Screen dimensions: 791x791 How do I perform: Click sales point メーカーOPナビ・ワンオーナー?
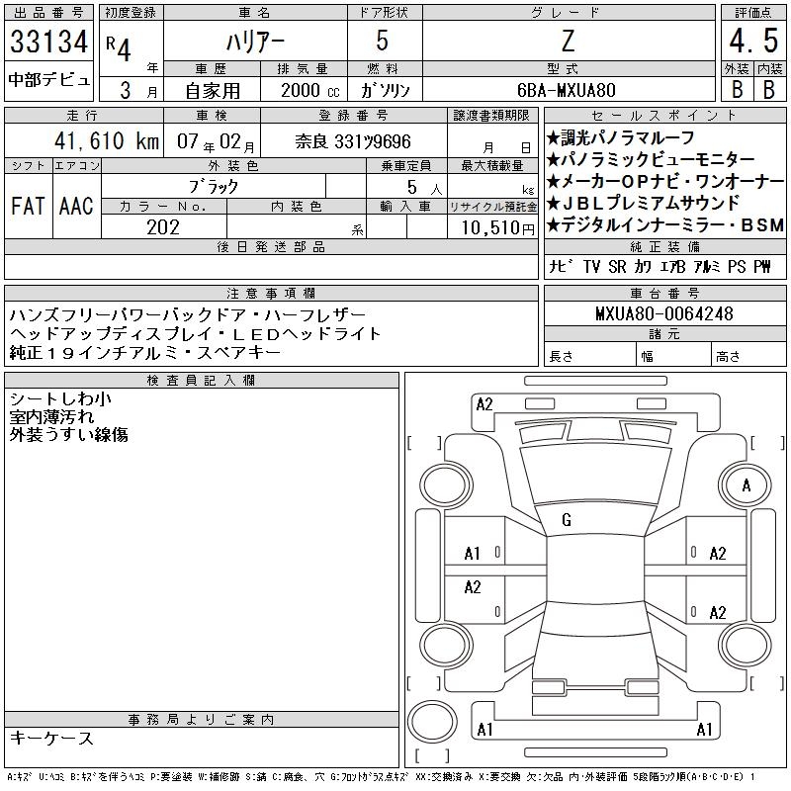tap(665, 181)
